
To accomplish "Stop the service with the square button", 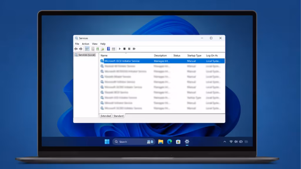I will 124,49.
